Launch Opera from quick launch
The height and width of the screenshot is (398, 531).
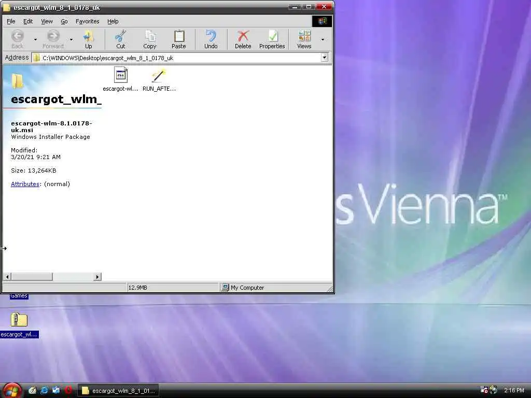(x=68, y=390)
